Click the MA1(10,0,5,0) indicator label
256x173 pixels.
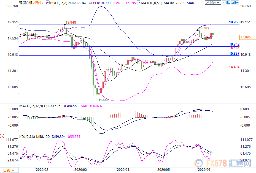pyautogui.click(x=152, y=3)
